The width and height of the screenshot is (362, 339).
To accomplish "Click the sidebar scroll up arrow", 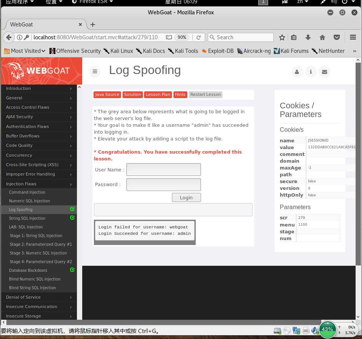I will 79,87.
